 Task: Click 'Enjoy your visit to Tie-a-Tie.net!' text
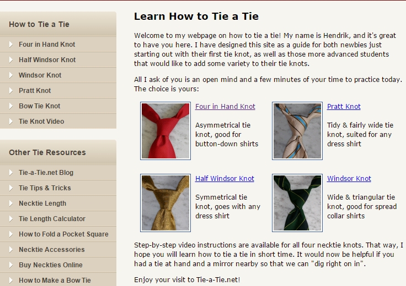click(x=187, y=279)
